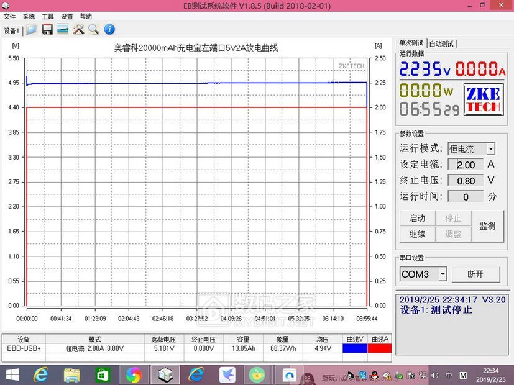Open the 工具 menu
This screenshot has height=385, width=514.
pyautogui.click(x=48, y=16)
